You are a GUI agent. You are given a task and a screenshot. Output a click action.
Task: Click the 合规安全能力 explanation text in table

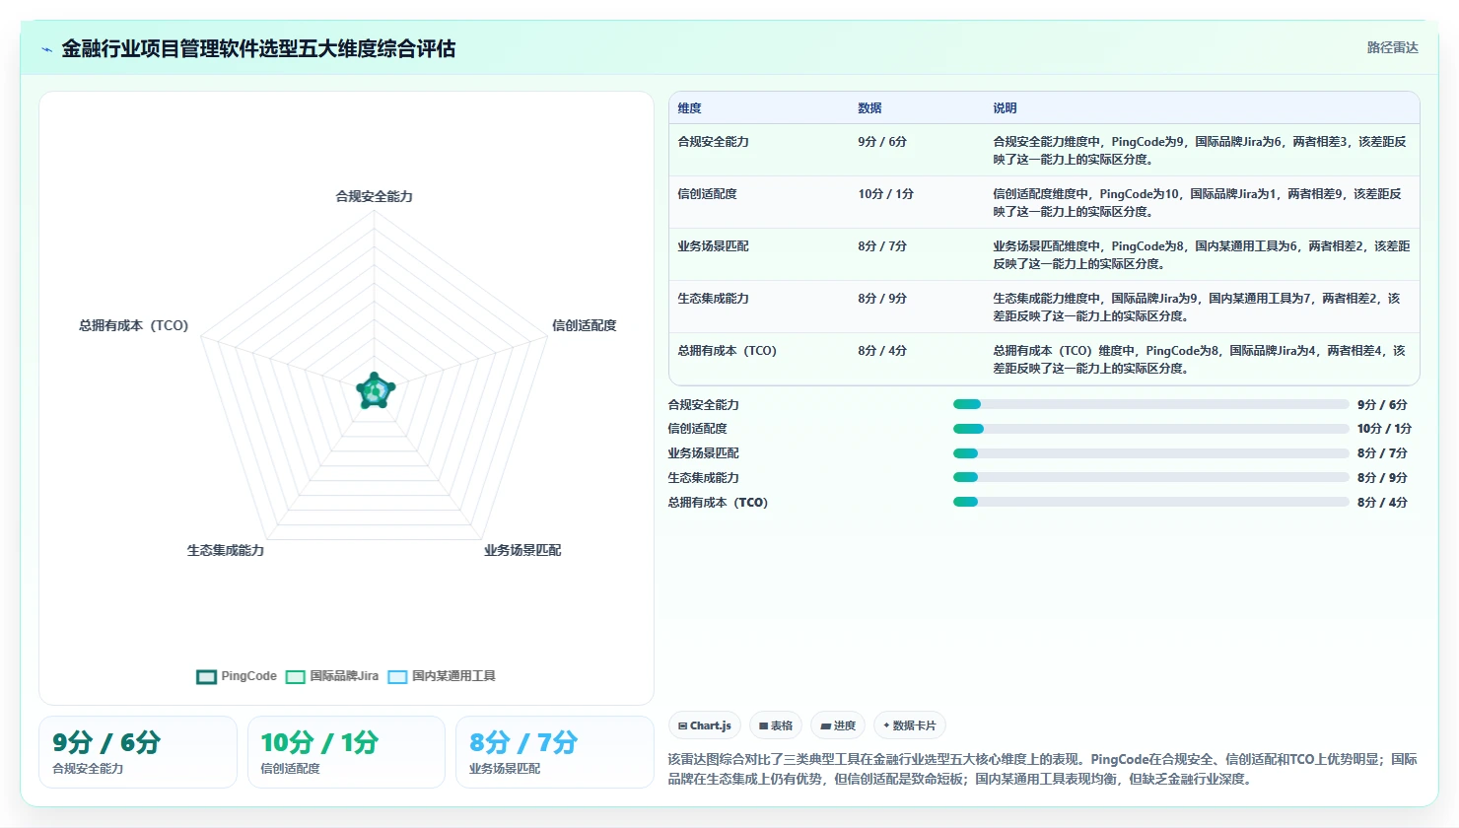(x=1200, y=151)
